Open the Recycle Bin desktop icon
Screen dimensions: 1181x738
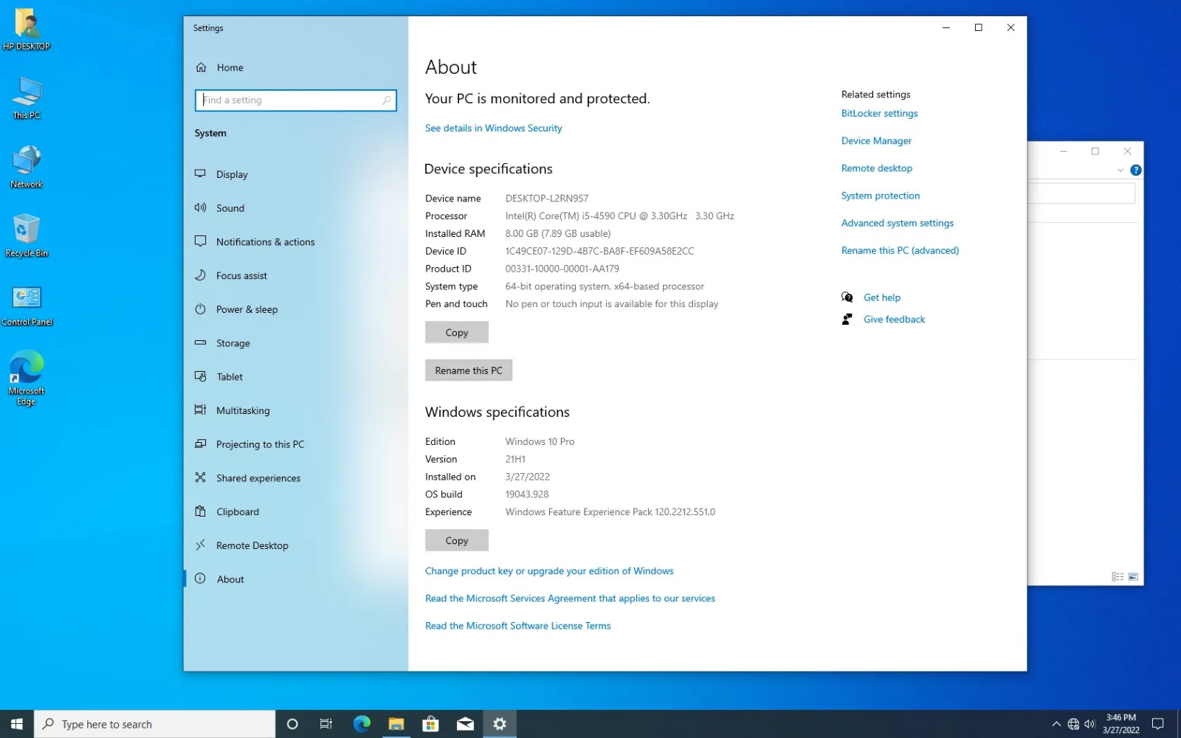click(27, 236)
